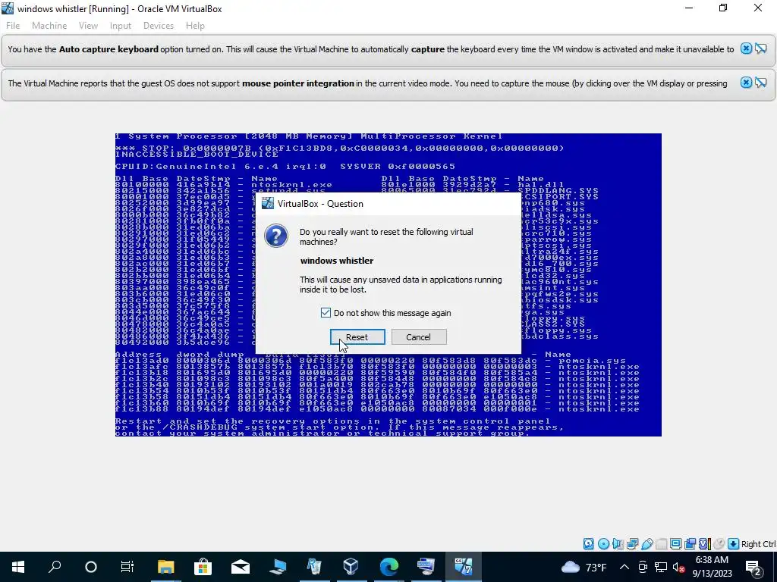Click the mouse capture indicator in status bar
This screenshot has height=582, width=777.
[x=719, y=544]
